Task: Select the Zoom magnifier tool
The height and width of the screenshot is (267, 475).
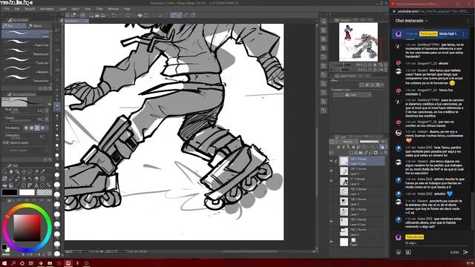Action: click(x=4, y=171)
